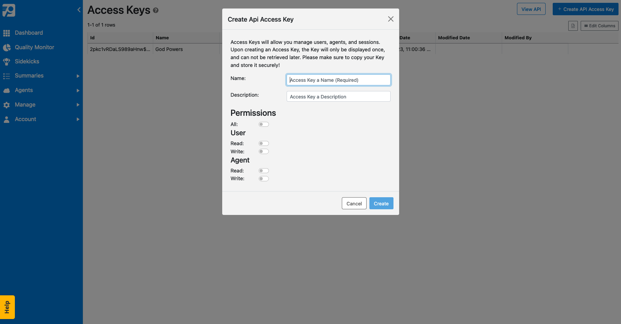
Task: Click the Name input field
Action: click(x=338, y=80)
